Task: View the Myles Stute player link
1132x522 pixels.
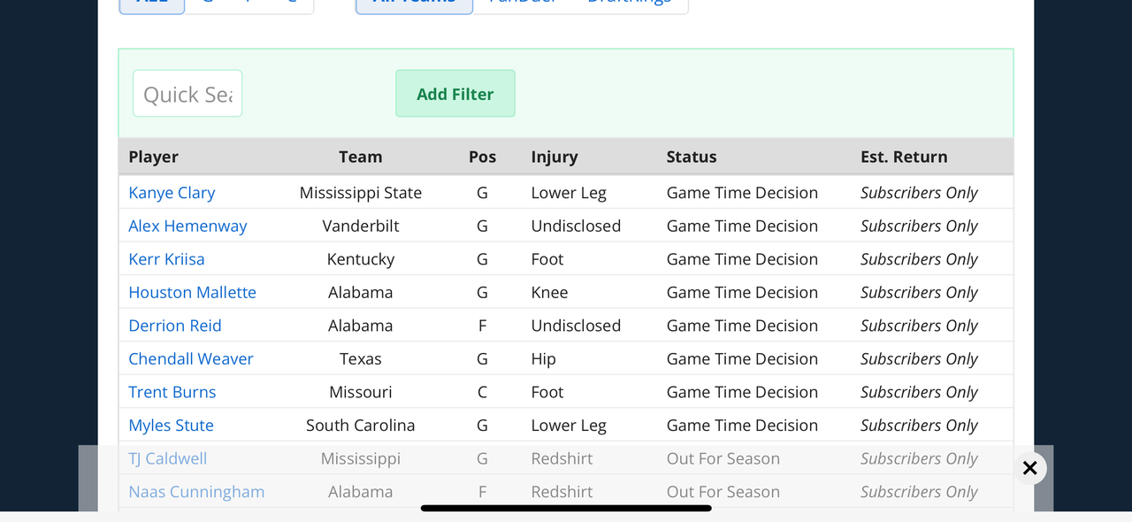Action: pos(171,425)
